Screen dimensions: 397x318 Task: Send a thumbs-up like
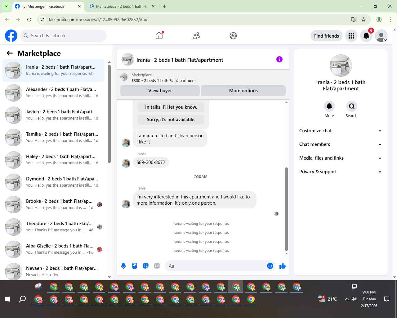pyautogui.click(x=283, y=266)
